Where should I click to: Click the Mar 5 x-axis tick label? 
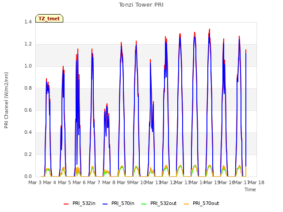(65, 182)
